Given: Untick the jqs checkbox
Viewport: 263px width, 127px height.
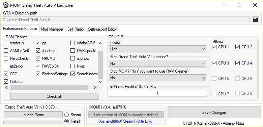Looking at the screenshot, I should [38, 43].
